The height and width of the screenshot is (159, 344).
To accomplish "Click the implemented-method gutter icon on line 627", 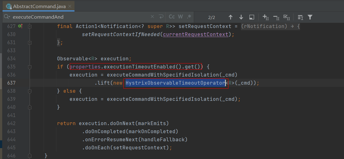I will coord(20,26).
